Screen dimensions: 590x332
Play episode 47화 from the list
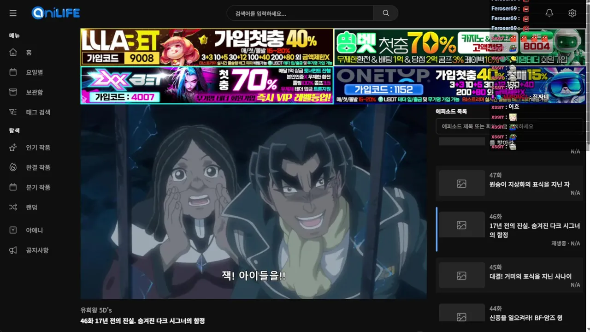509,184
